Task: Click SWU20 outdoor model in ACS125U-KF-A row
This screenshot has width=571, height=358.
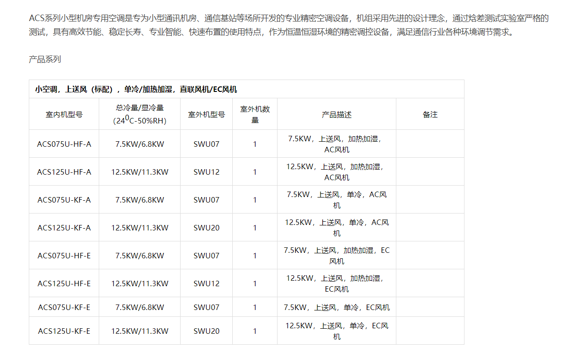Action: click(206, 228)
